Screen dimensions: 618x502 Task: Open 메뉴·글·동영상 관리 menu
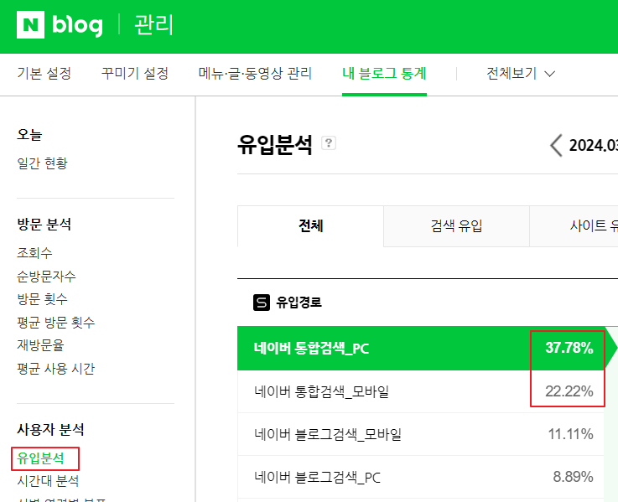255,74
